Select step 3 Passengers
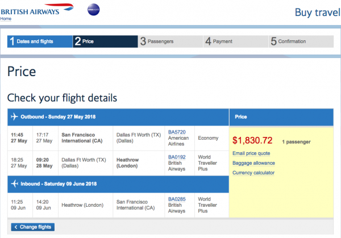The image size is (341, 238). (x=170, y=41)
